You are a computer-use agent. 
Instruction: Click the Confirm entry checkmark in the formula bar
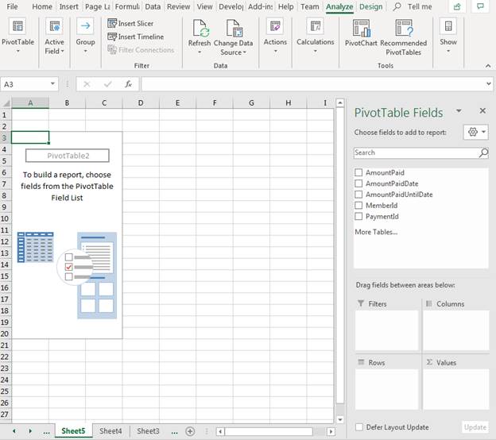(108, 84)
